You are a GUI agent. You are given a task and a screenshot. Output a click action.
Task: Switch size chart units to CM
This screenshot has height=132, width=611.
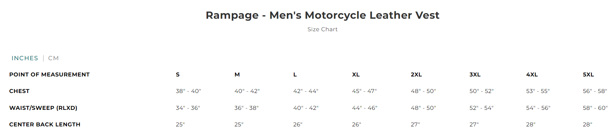(x=53, y=58)
